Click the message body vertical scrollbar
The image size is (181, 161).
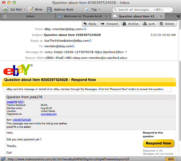(180, 101)
